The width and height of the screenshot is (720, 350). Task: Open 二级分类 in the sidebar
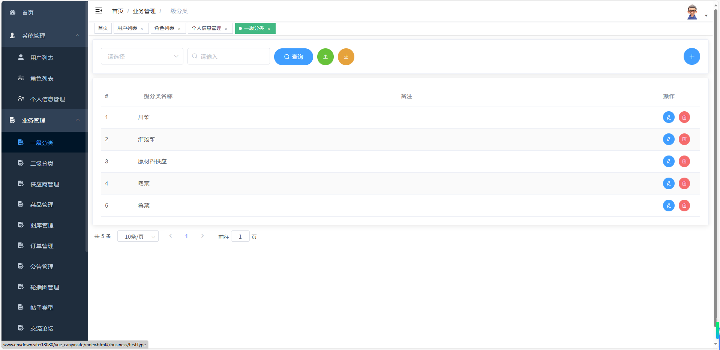point(42,163)
